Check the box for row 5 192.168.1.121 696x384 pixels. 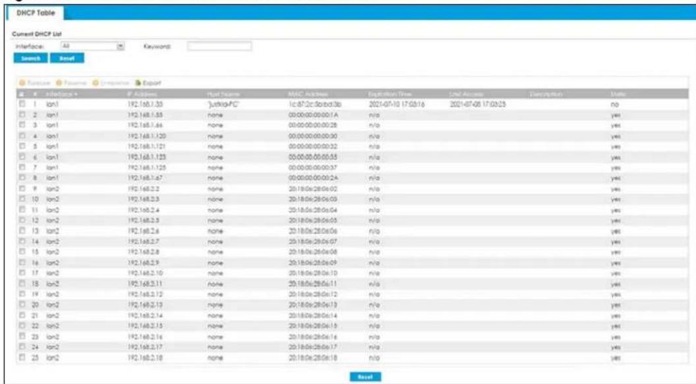(x=22, y=146)
